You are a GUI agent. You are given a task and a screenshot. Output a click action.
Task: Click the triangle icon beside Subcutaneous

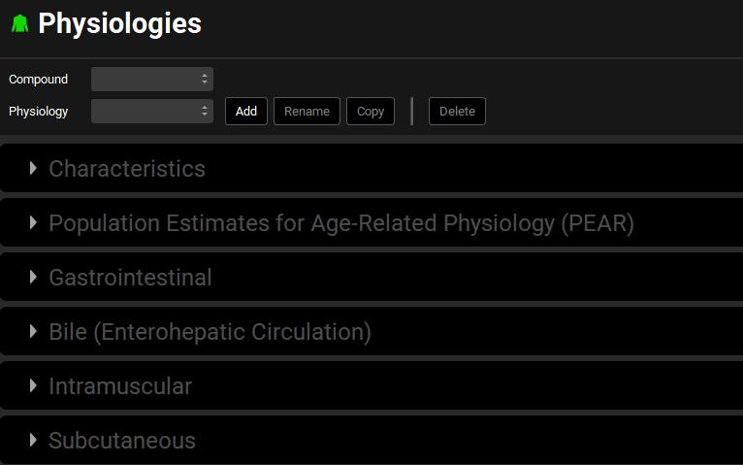34,441
